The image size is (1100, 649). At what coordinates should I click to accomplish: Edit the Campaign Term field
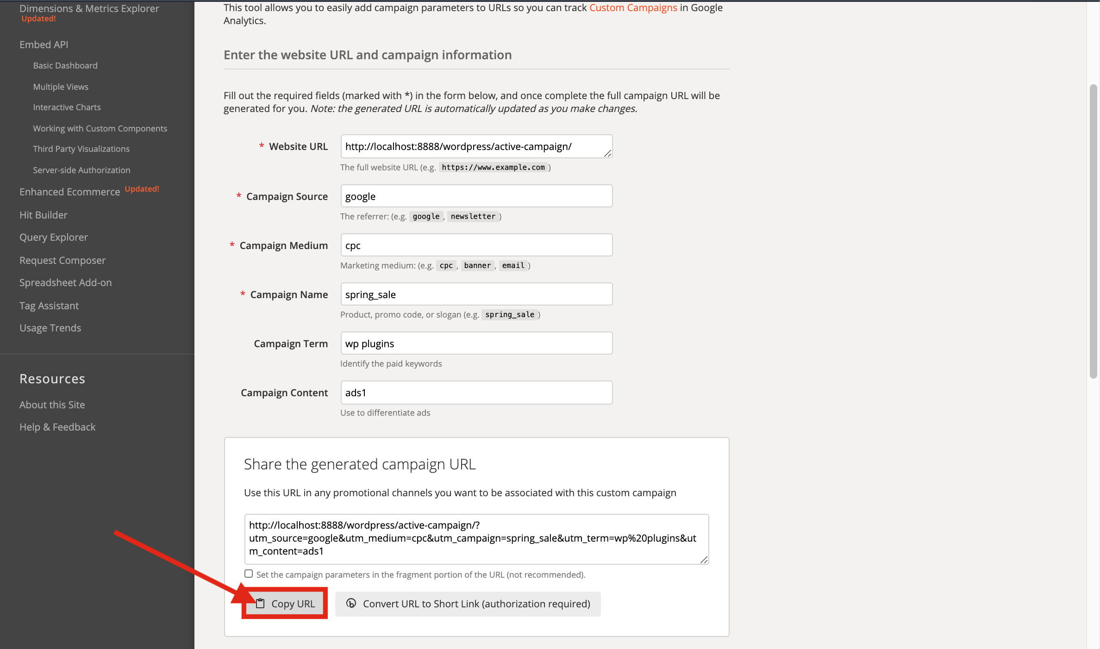pyautogui.click(x=476, y=343)
